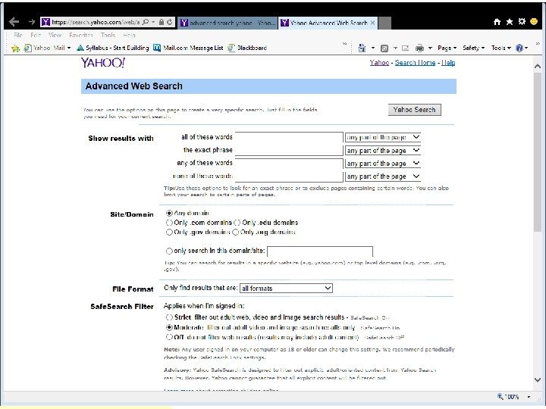Click the security lock icon in address bar
Image resolution: width=546 pixels, height=409 pixels.
162,22
